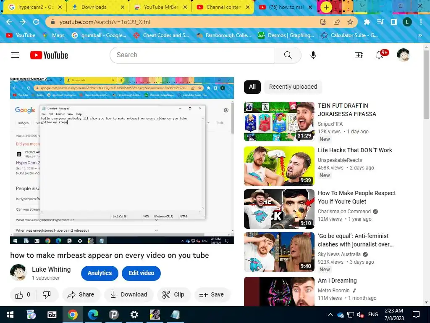Open Microsoft Edge from taskbar
Screen dimensions: 430x323
coord(93,315)
